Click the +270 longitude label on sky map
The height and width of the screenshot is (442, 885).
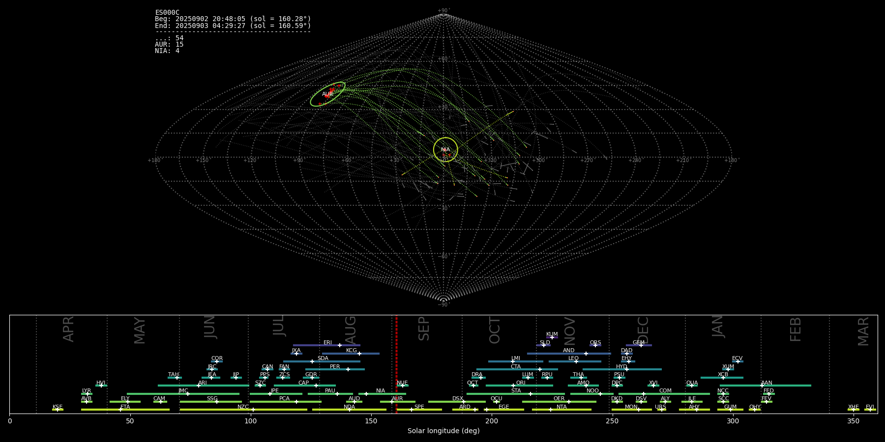pyautogui.click(x=587, y=160)
